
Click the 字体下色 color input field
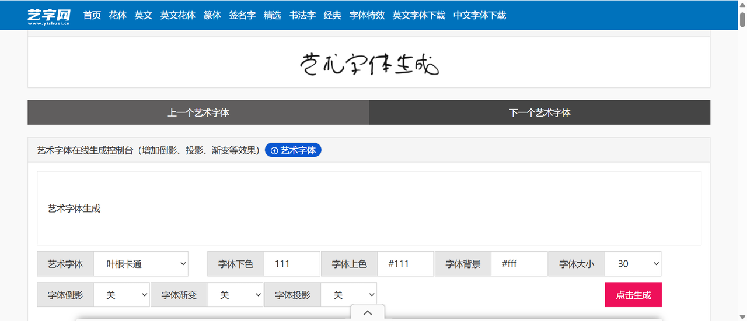tap(292, 264)
